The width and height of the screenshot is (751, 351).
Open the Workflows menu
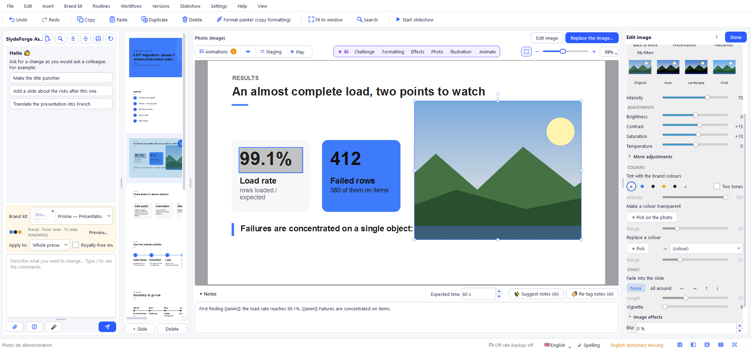click(x=131, y=6)
